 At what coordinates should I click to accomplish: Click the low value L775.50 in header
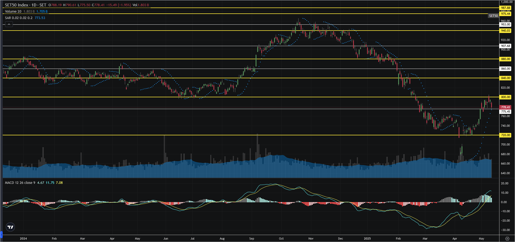pyautogui.click(x=84, y=5)
